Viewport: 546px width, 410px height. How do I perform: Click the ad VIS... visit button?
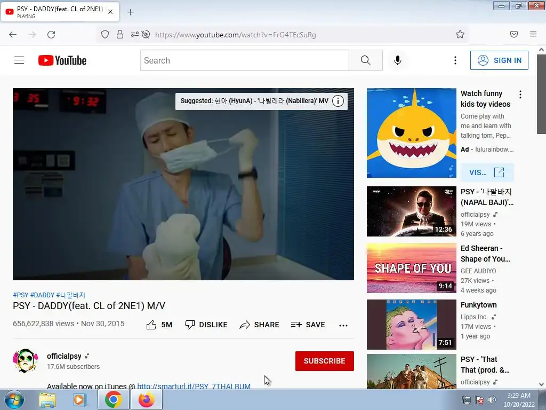tap(487, 172)
